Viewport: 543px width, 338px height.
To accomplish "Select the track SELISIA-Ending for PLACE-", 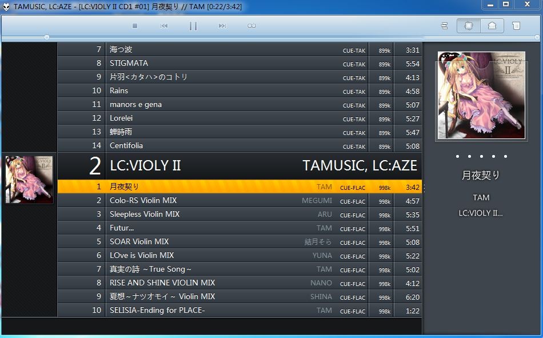I will (x=171, y=310).
